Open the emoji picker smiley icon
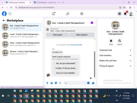This screenshot has width=137, height=103. tap(88, 83)
